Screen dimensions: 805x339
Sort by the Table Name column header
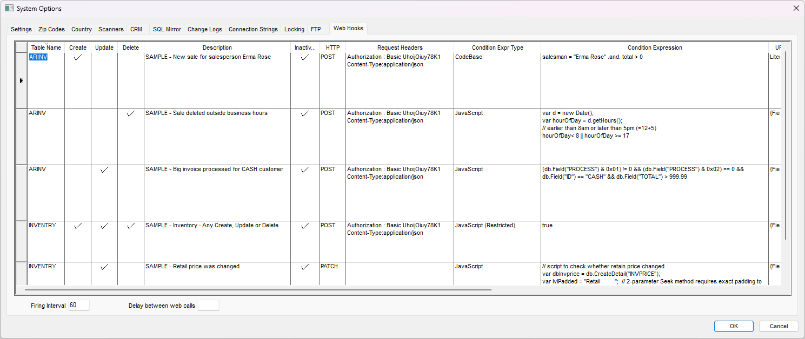click(x=46, y=48)
